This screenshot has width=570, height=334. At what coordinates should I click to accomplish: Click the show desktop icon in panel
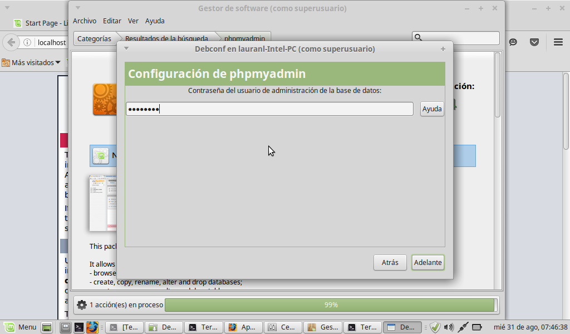pyautogui.click(x=47, y=327)
